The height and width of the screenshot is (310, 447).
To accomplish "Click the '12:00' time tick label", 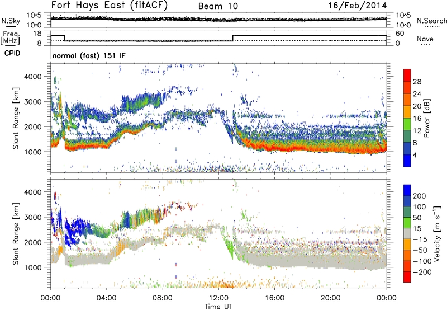I will coord(218,298).
